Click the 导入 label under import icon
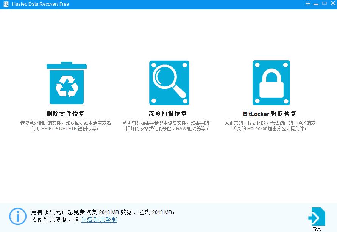Screen dimensions: 337x232 tap(317, 229)
